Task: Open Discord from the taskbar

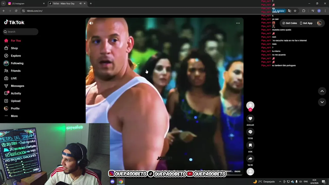Action: coord(112,182)
